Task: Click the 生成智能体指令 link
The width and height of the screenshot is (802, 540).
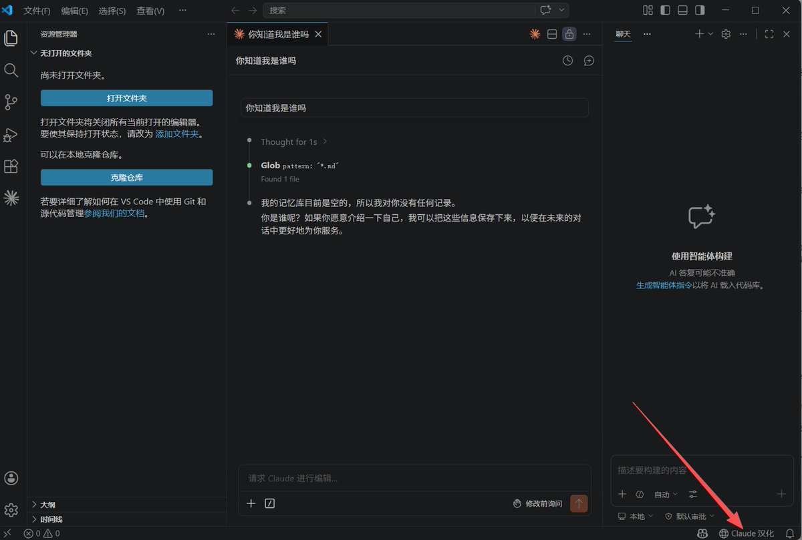Action: coord(664,285)
